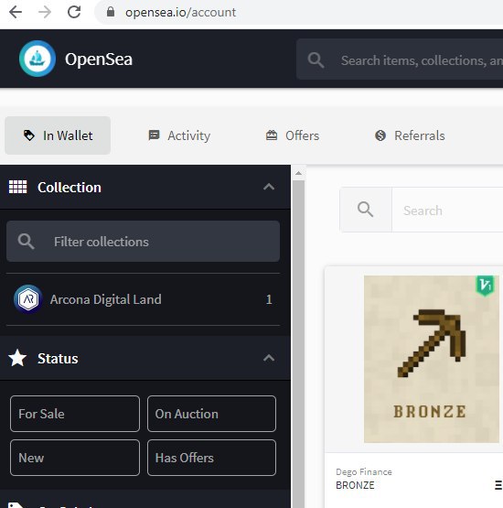
Task: Click the Arcona Digital Land logo
Action: [28, 299]
